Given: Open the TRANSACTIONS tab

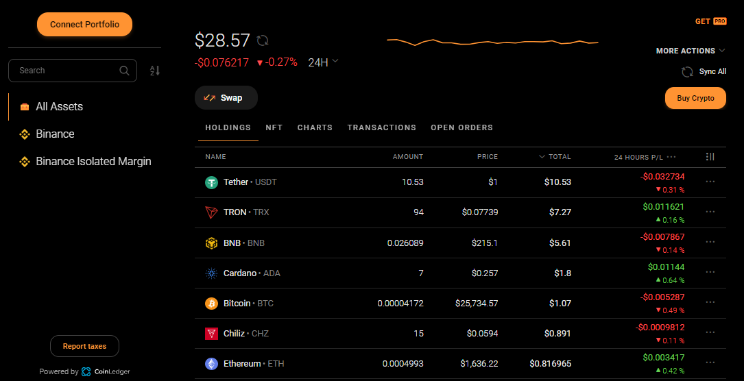Looking at the screenshot, I should (x=381, y=127).
